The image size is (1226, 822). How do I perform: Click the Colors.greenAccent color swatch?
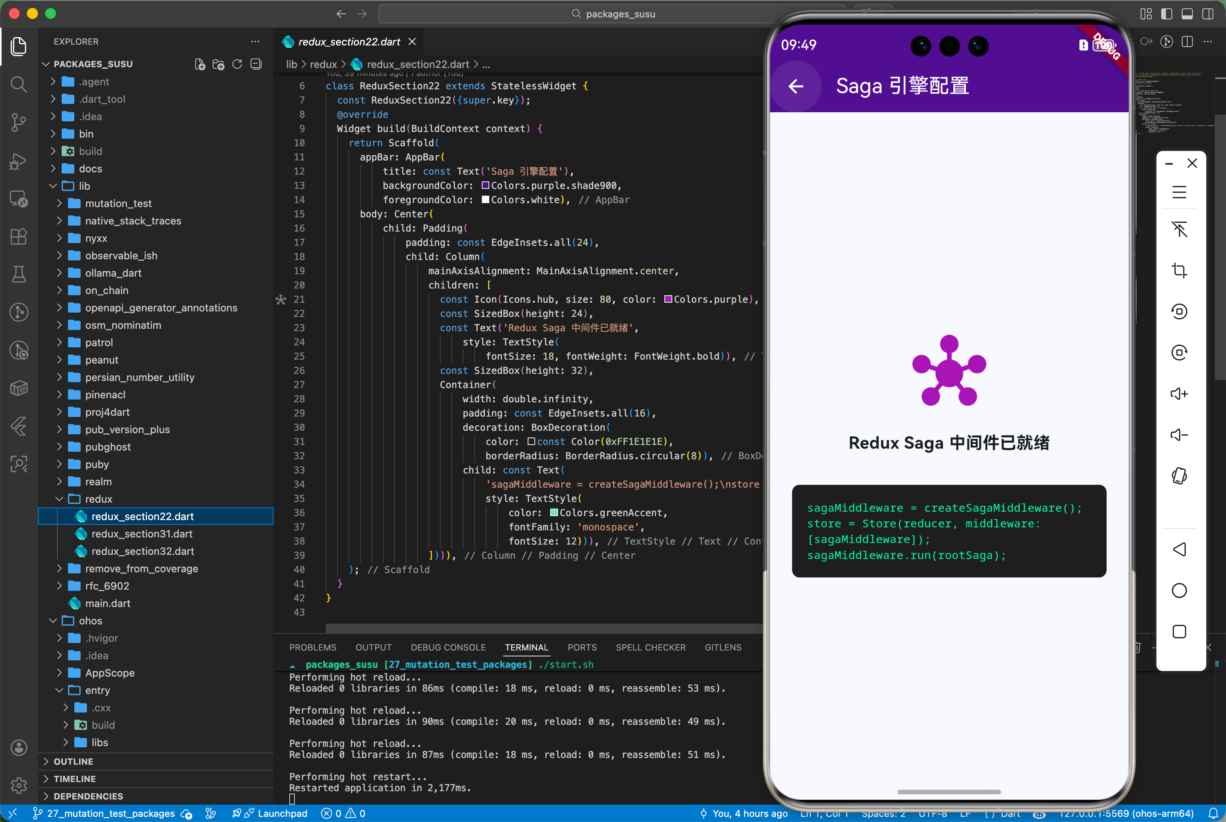tap(553, 513)
